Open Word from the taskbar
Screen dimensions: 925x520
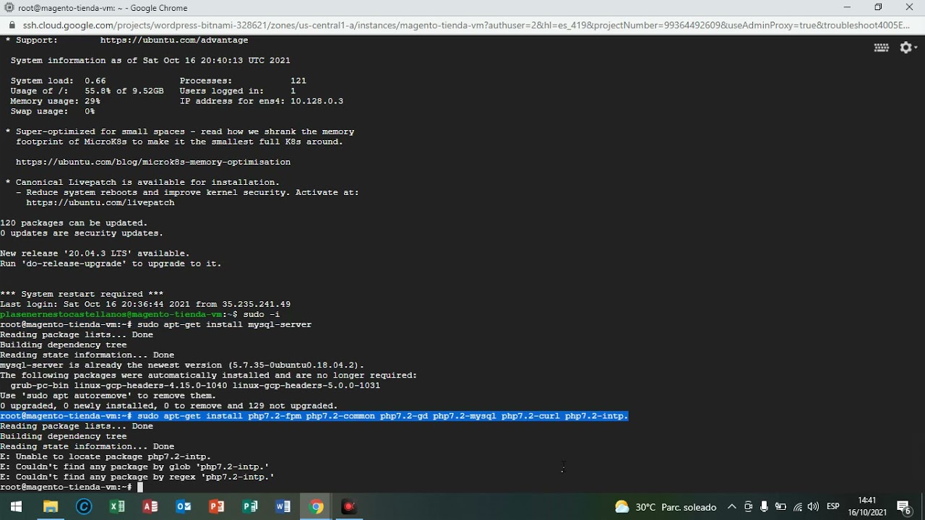(283, 507)
